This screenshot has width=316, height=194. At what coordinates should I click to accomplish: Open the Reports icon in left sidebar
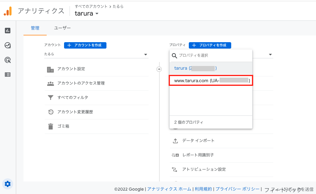(x=8, y=31)
